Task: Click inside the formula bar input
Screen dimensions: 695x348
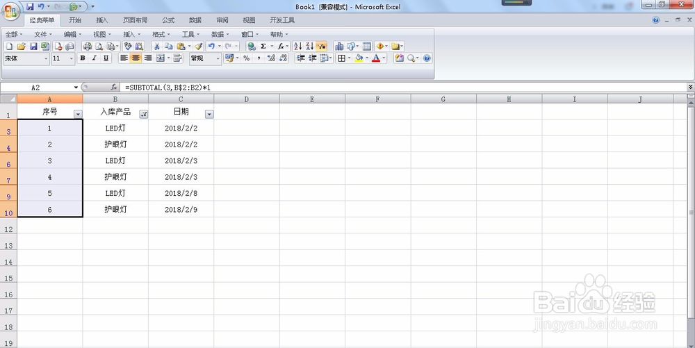Action: click(x=403, y=88)
